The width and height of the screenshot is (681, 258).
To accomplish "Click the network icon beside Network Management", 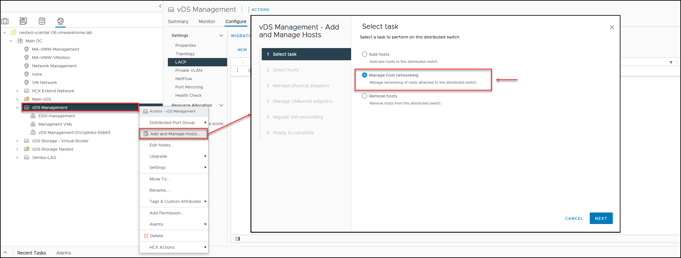I will (x=27, y=66).
